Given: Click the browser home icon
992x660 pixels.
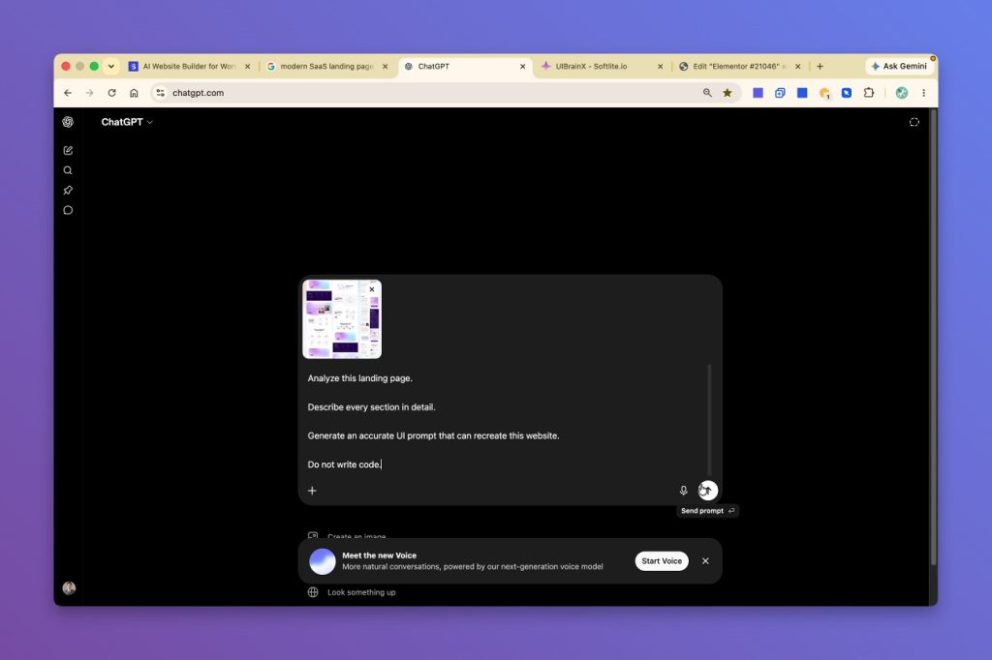Looking at the screenshot, I should [x=134, y=93].
